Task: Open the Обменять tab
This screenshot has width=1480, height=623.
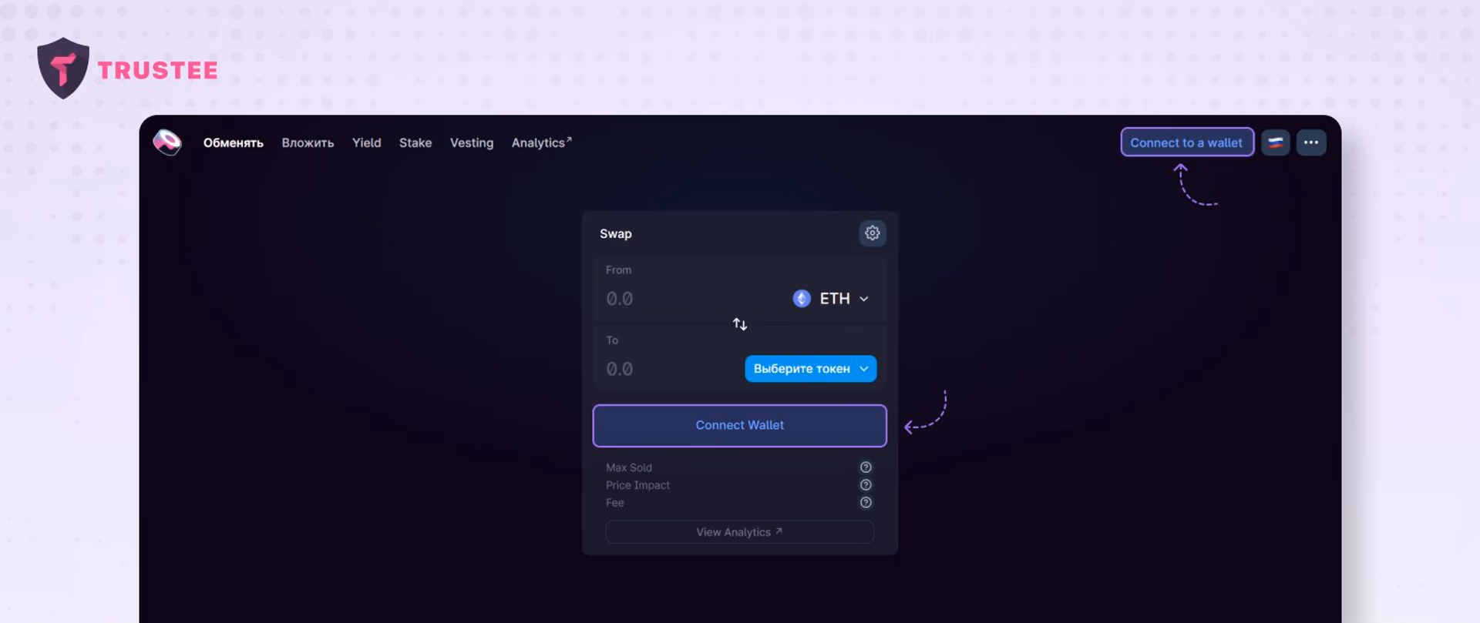Action: tap(233, 143)
